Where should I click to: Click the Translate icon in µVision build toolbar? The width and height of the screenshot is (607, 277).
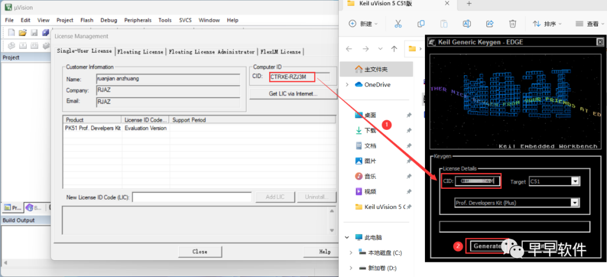tap(11, 46)
